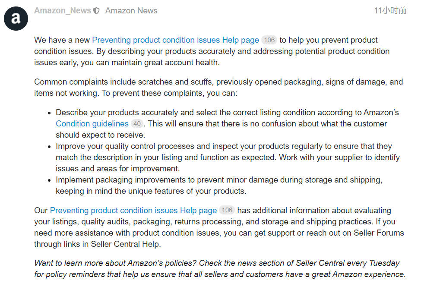
Task: Open the Help page link after "Our"
Action: point(133,211)
